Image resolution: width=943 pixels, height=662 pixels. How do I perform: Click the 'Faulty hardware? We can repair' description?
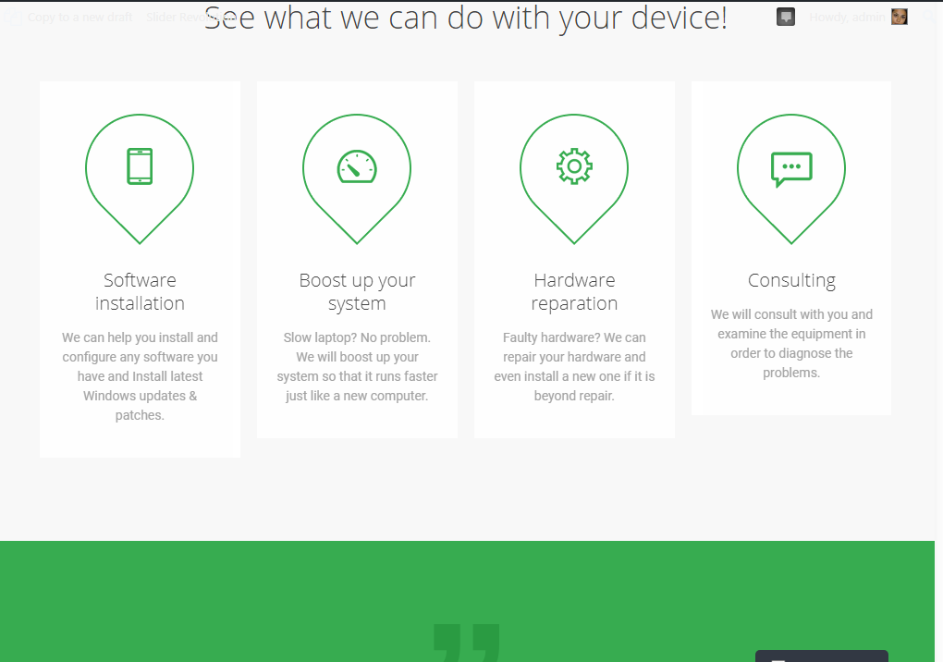pos(574,367)
